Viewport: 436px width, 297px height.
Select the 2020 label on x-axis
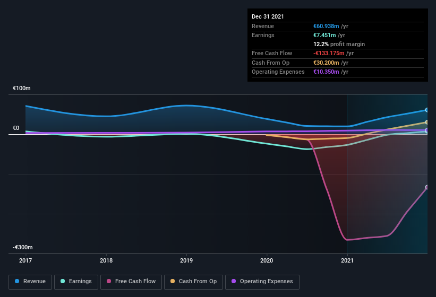(x=267, y=260)
